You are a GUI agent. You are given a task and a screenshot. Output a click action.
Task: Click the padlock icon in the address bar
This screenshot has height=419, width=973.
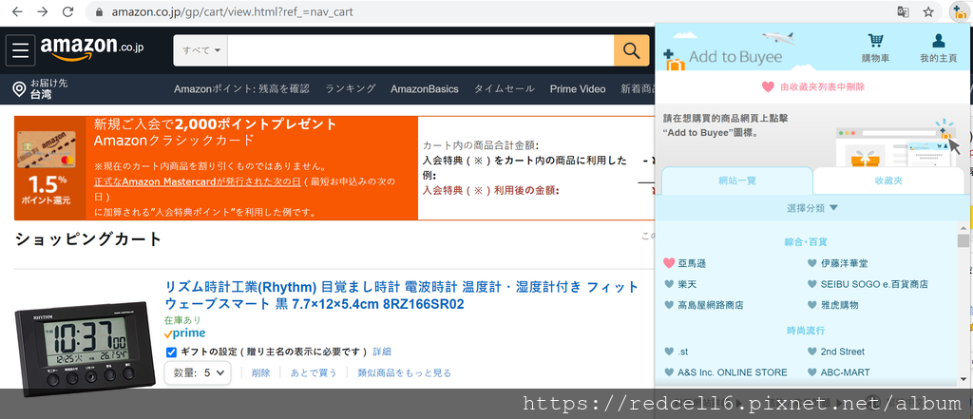tap(99, 11)
